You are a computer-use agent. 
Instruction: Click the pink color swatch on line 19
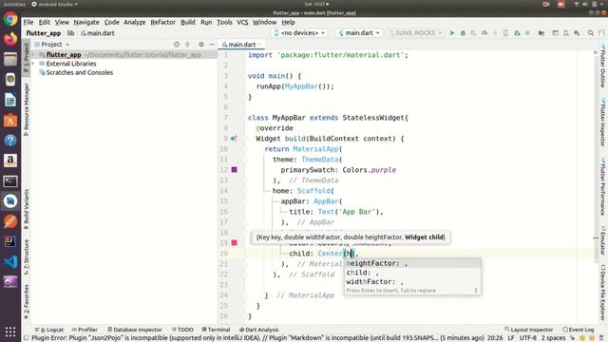point(235,243)
